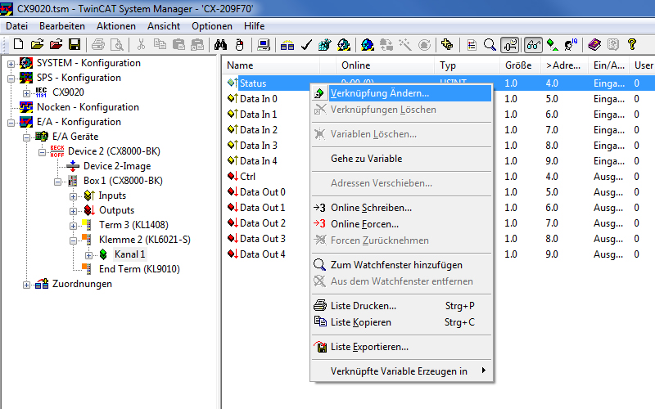Click the Choose Target System computer icon

263,44
